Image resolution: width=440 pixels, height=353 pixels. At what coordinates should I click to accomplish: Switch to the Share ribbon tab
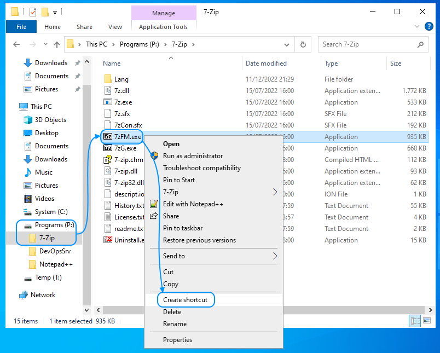84,27
